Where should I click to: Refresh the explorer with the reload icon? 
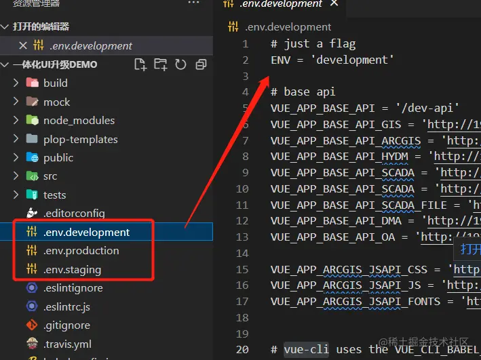pyautogui.click(x=180, y=64)
